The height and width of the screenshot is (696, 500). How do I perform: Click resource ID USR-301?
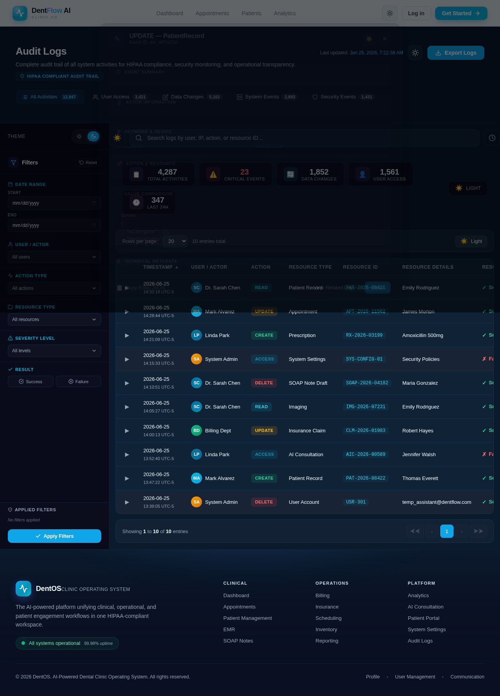click(356, 502)
